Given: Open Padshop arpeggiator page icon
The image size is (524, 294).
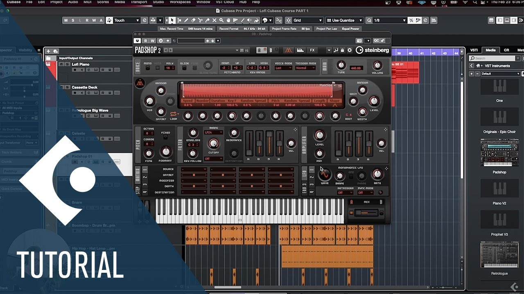Looking at the screenshot, I should click(300, 50).
